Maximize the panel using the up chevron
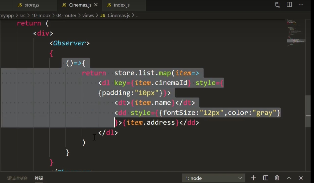The height and width of the screenshot is (183, 314). (289, 178)
